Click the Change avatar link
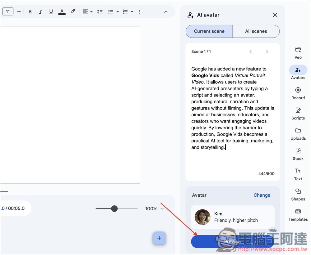Image resolution: width=311 pixels, height=255 pixels. pyautogui.click(x=262, y=195)
